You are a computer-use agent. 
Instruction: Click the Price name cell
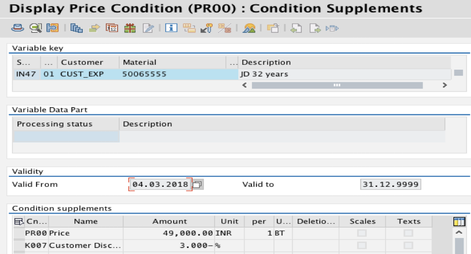(86, 233)
